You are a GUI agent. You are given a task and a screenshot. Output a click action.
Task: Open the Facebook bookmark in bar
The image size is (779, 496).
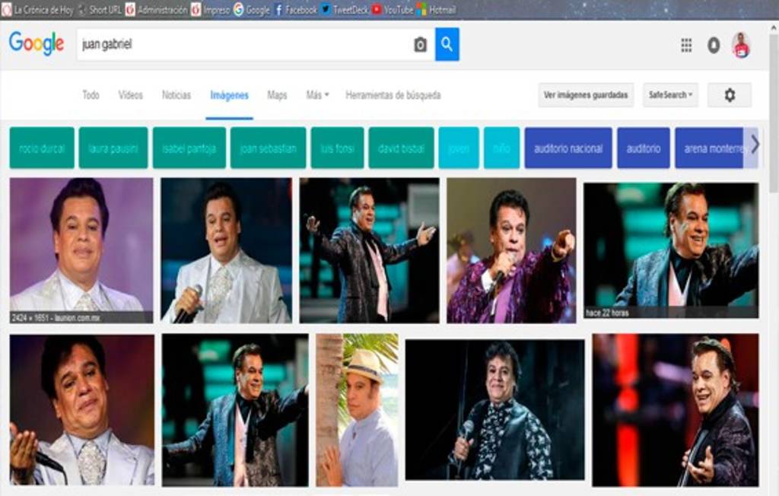pos(295,10)
